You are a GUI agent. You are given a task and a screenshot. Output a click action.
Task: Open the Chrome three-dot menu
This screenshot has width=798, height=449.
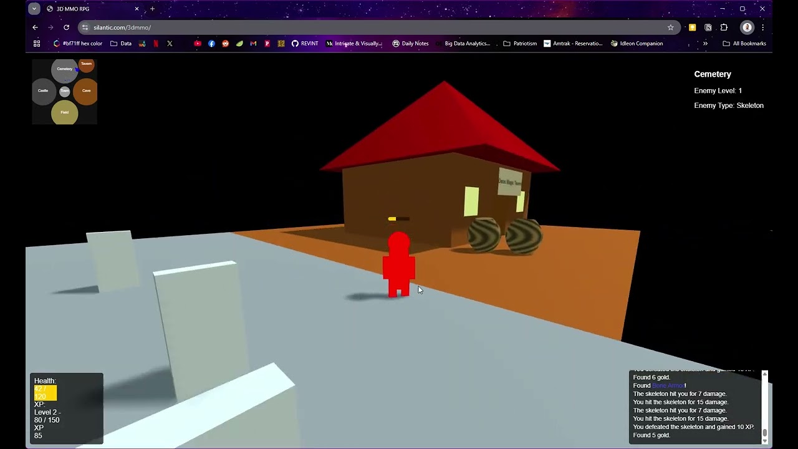tap(762, 27)
